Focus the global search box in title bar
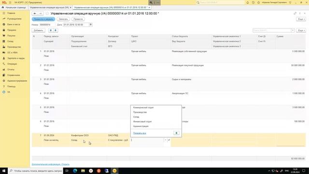The image size is (309, 174). point(220,2)
